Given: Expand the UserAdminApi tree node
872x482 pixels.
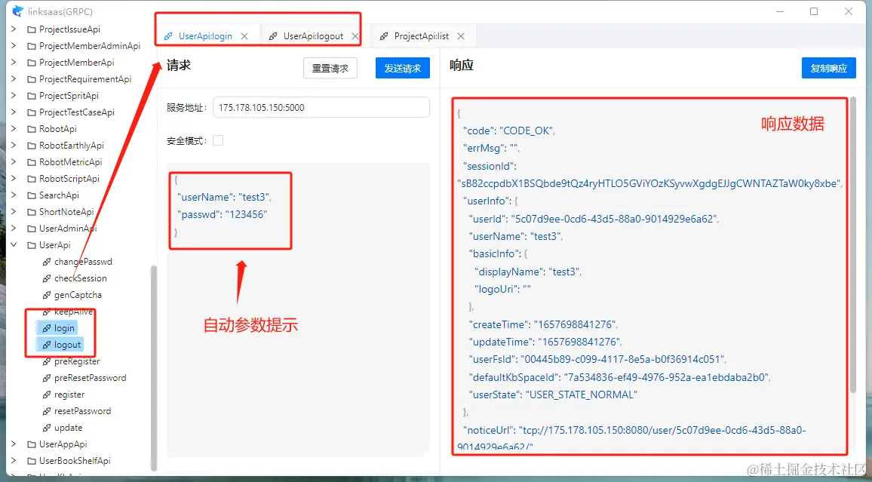Looking at the screenshot, I should tap(14, 228).
